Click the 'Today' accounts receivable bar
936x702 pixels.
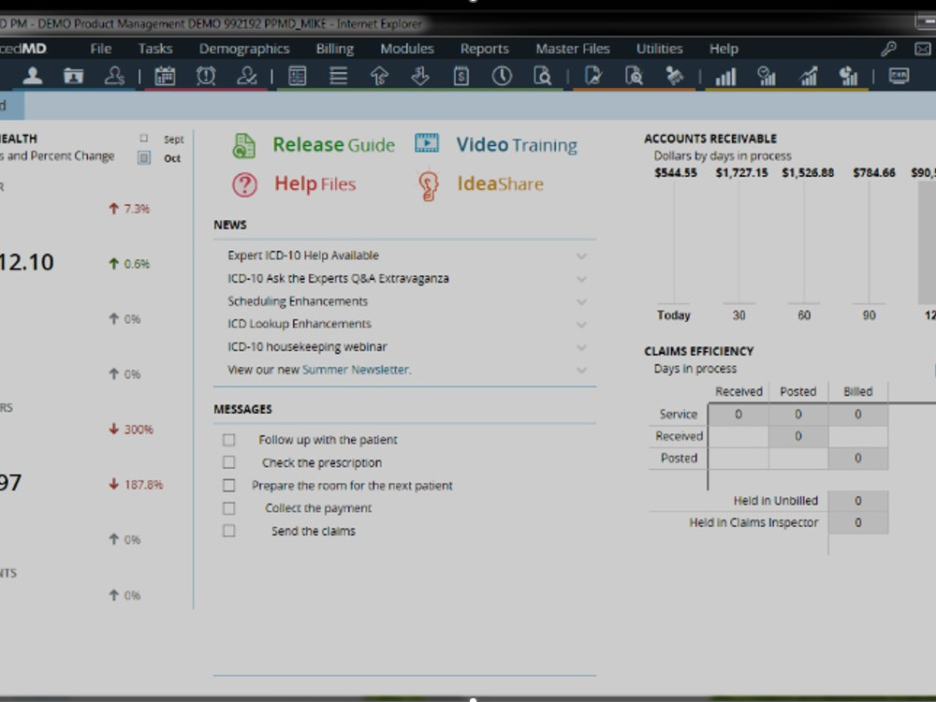(x=674, y=243)
